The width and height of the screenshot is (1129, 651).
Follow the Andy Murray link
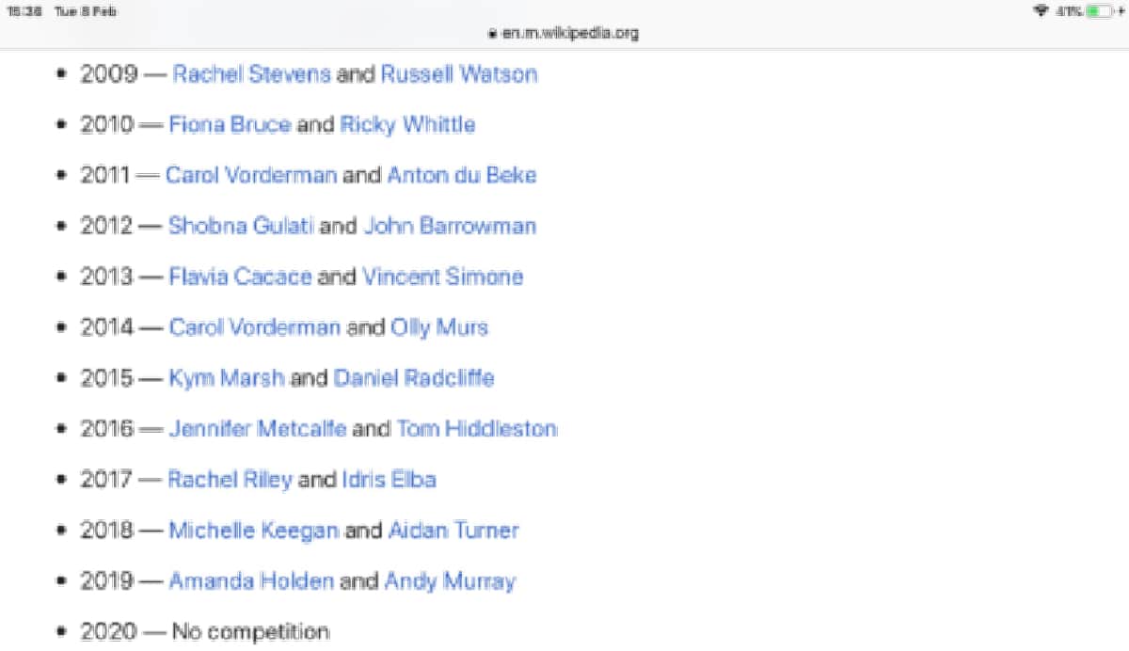click(450, 582)
